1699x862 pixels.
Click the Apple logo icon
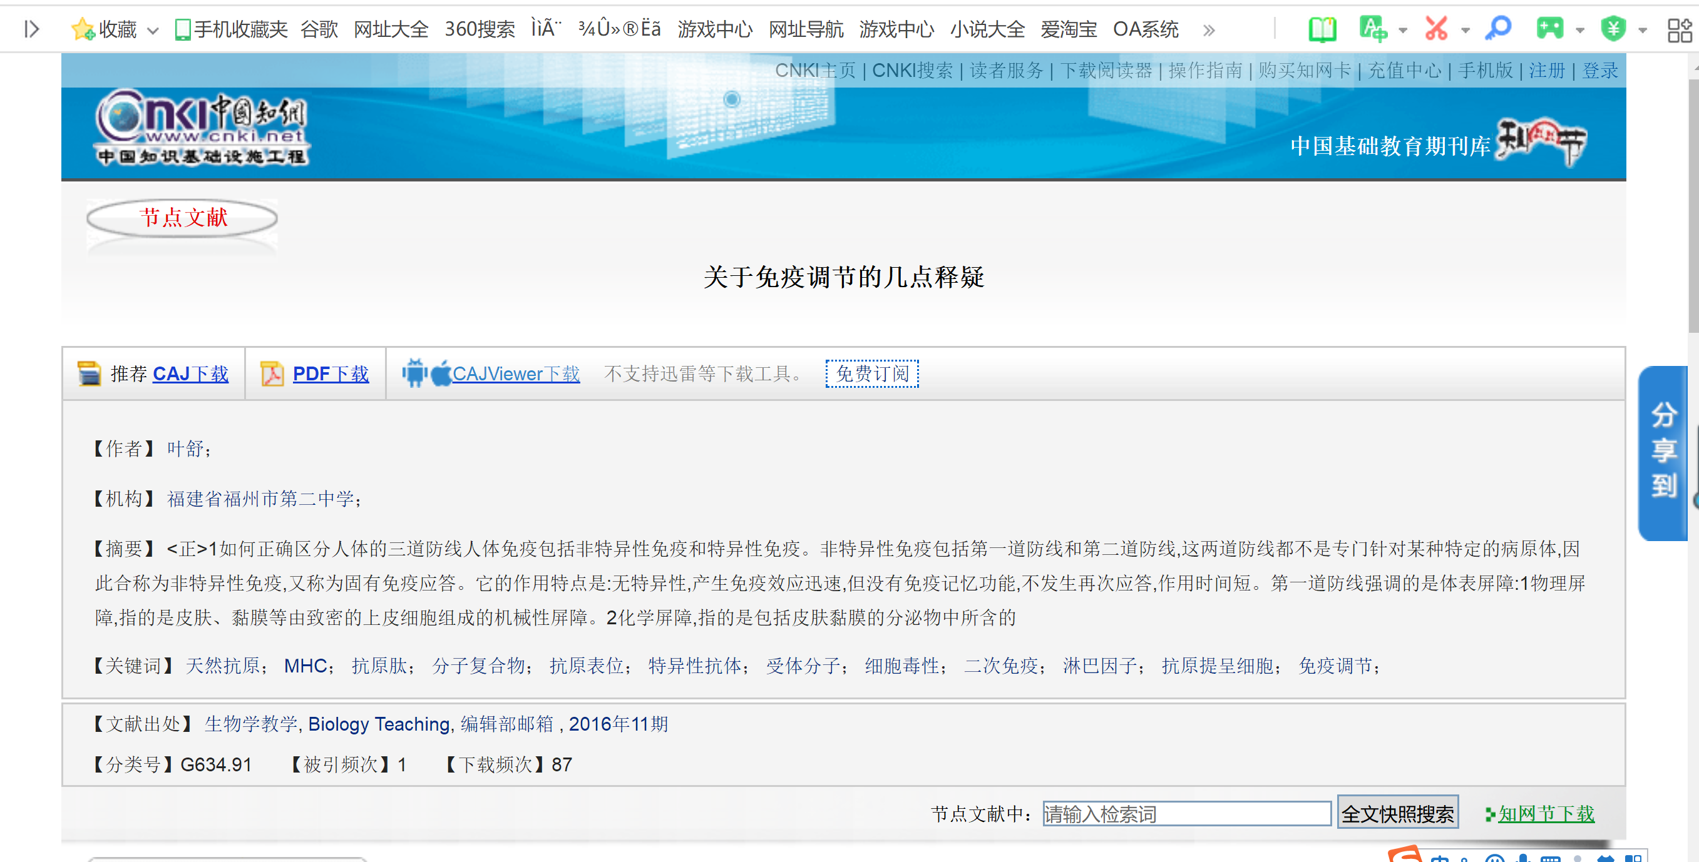[x=441, y=373]
